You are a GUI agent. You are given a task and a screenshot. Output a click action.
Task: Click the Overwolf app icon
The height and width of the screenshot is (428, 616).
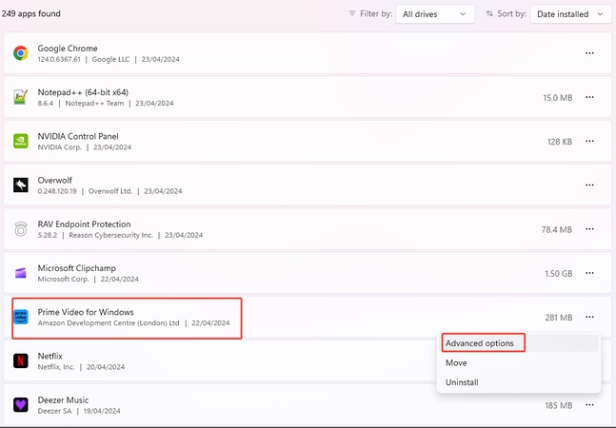[20, 185]
